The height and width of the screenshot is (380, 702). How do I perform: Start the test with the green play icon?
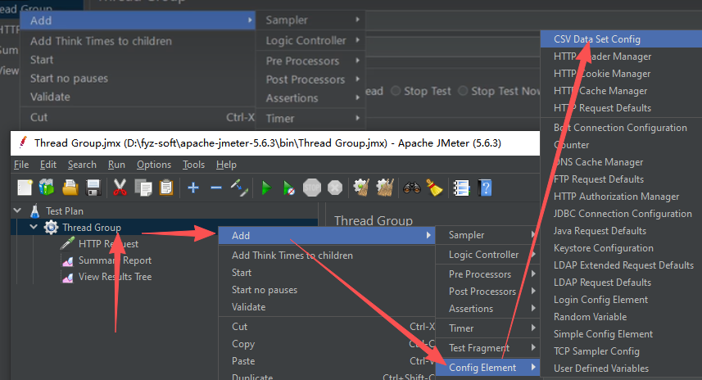pyautogui.click(x=266, y=188)
